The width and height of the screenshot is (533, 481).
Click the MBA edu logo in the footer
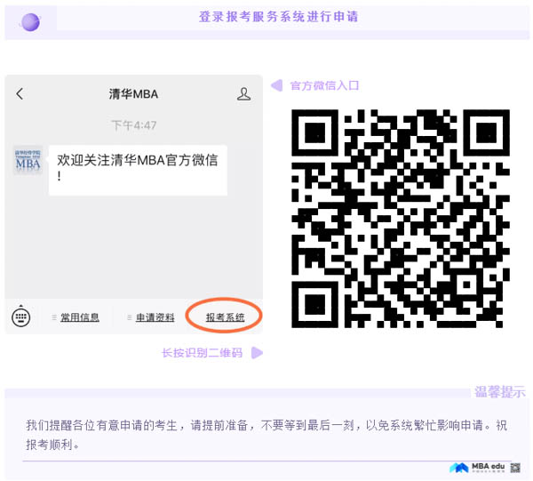pos(477,468)
